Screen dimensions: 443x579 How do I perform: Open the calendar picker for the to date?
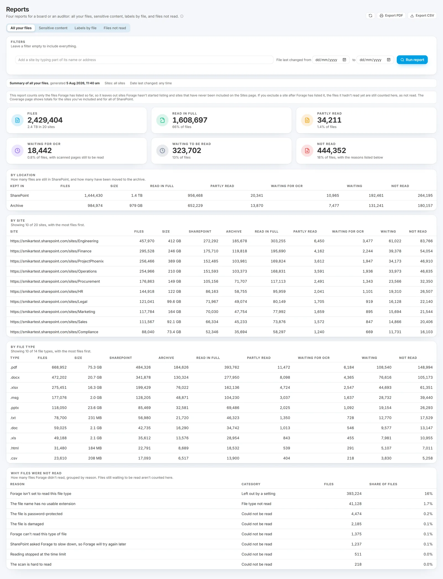389,60
